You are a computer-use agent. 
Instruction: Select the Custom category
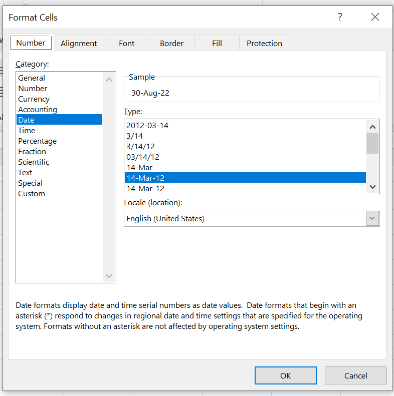tap(32, 194)
